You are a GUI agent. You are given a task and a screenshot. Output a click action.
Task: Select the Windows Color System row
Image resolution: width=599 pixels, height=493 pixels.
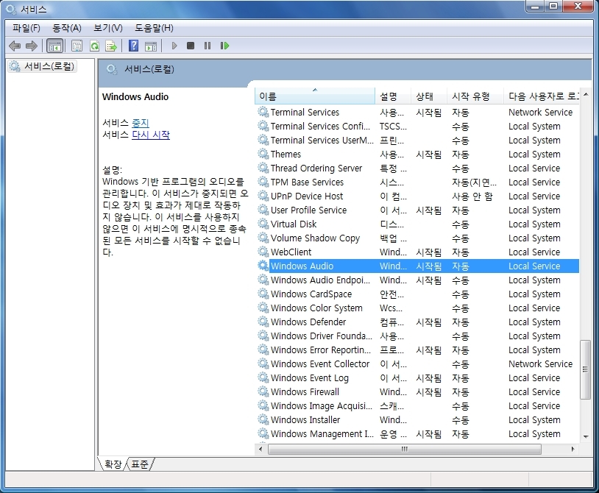(417, 308)
